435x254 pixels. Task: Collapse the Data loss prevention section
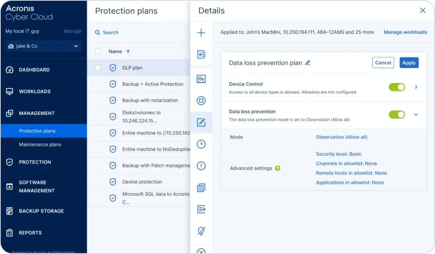(416, 115)
